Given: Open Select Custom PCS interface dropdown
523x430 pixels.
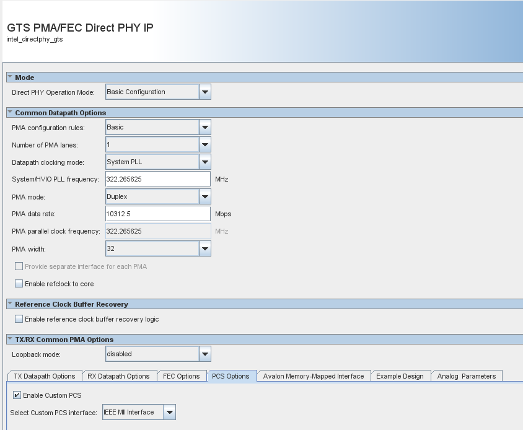Looking at the screenshot, I should 169,412.
